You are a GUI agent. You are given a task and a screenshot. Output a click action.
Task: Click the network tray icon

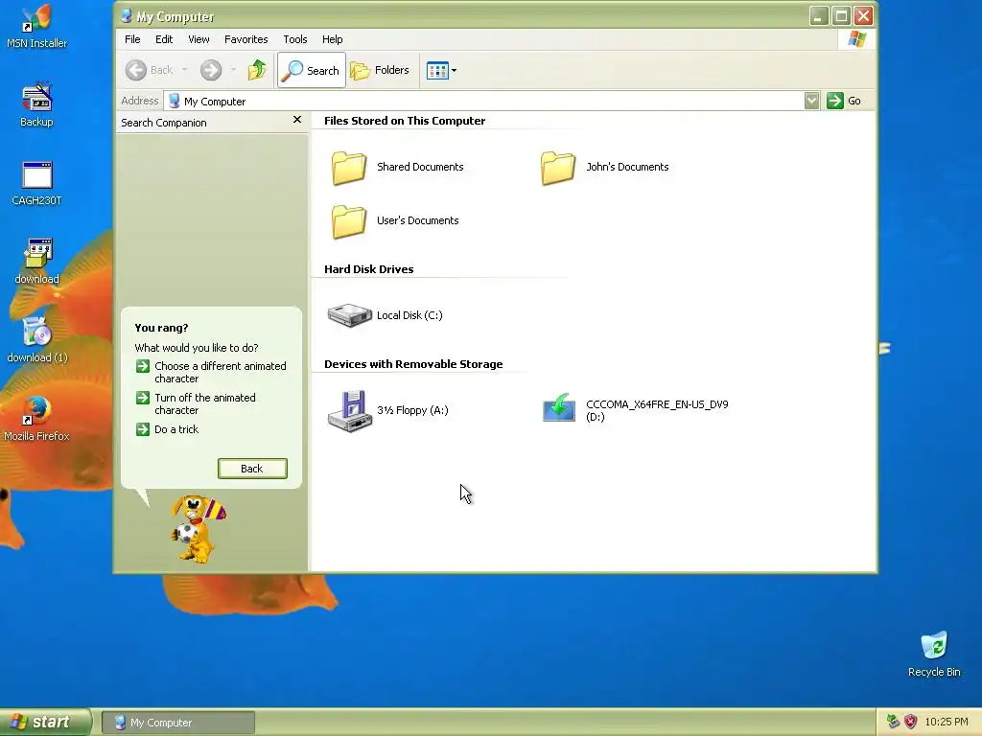[x=893, y=722]
